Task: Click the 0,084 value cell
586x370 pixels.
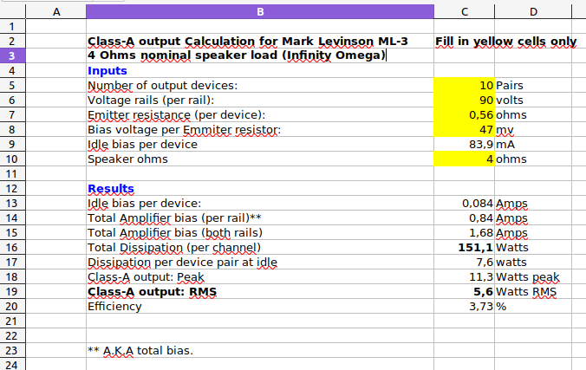Action: click(464, 204)
